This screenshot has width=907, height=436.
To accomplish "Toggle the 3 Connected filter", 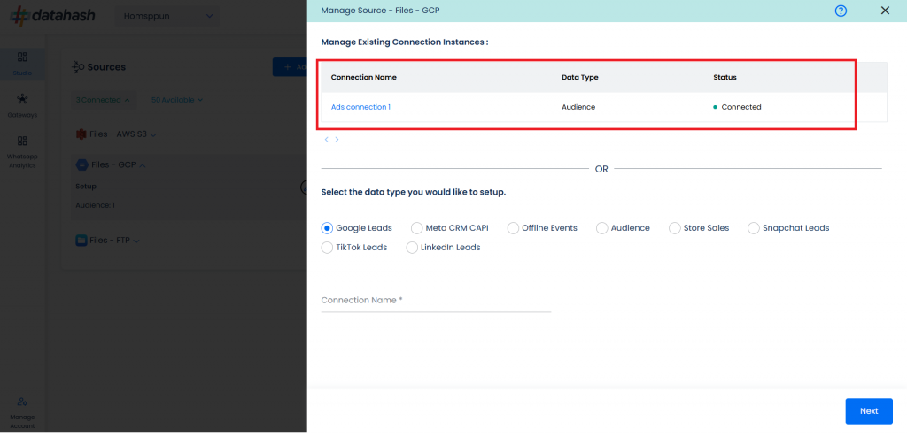I will (103, 100).
